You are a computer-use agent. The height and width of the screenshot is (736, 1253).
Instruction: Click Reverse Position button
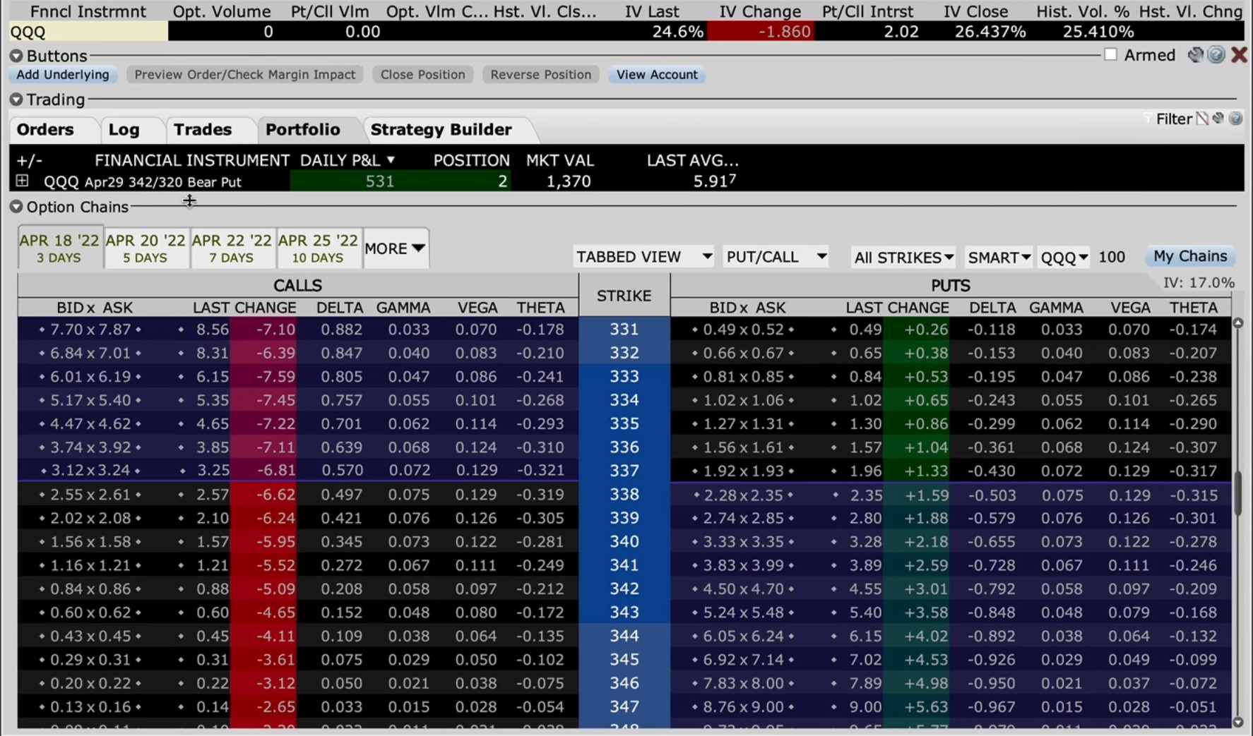pos(541,75)
